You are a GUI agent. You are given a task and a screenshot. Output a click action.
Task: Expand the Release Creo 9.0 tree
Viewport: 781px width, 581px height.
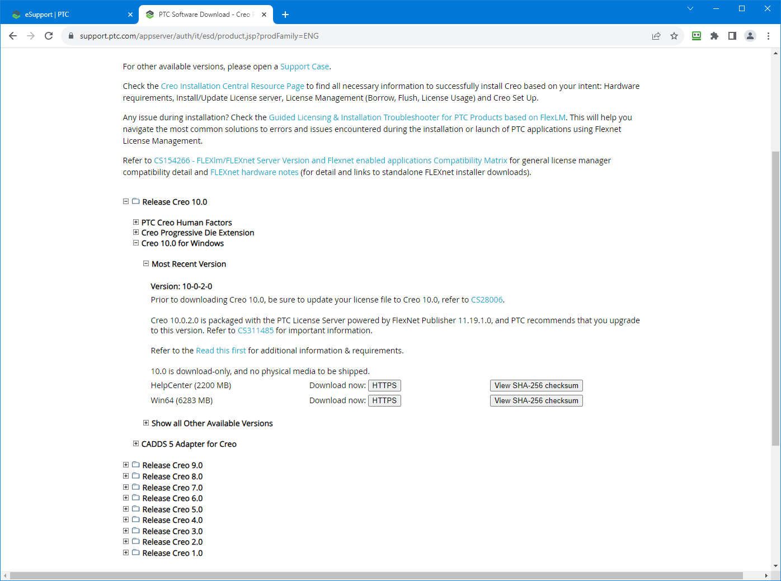[126, 465]
